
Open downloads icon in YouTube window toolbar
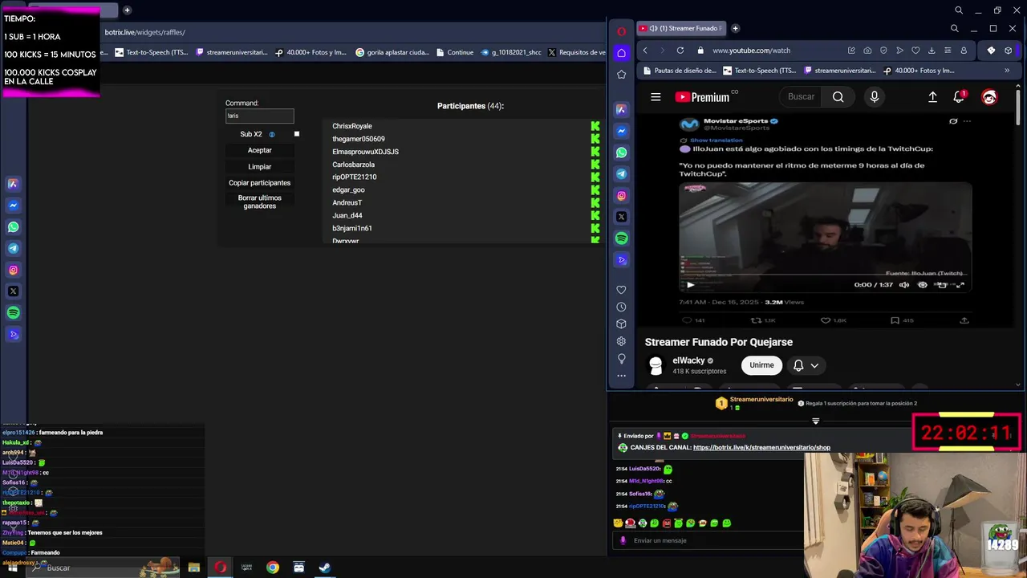click(932, 50)
